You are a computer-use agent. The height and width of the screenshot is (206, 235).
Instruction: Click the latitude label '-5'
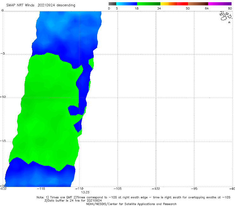pos(3,54)
